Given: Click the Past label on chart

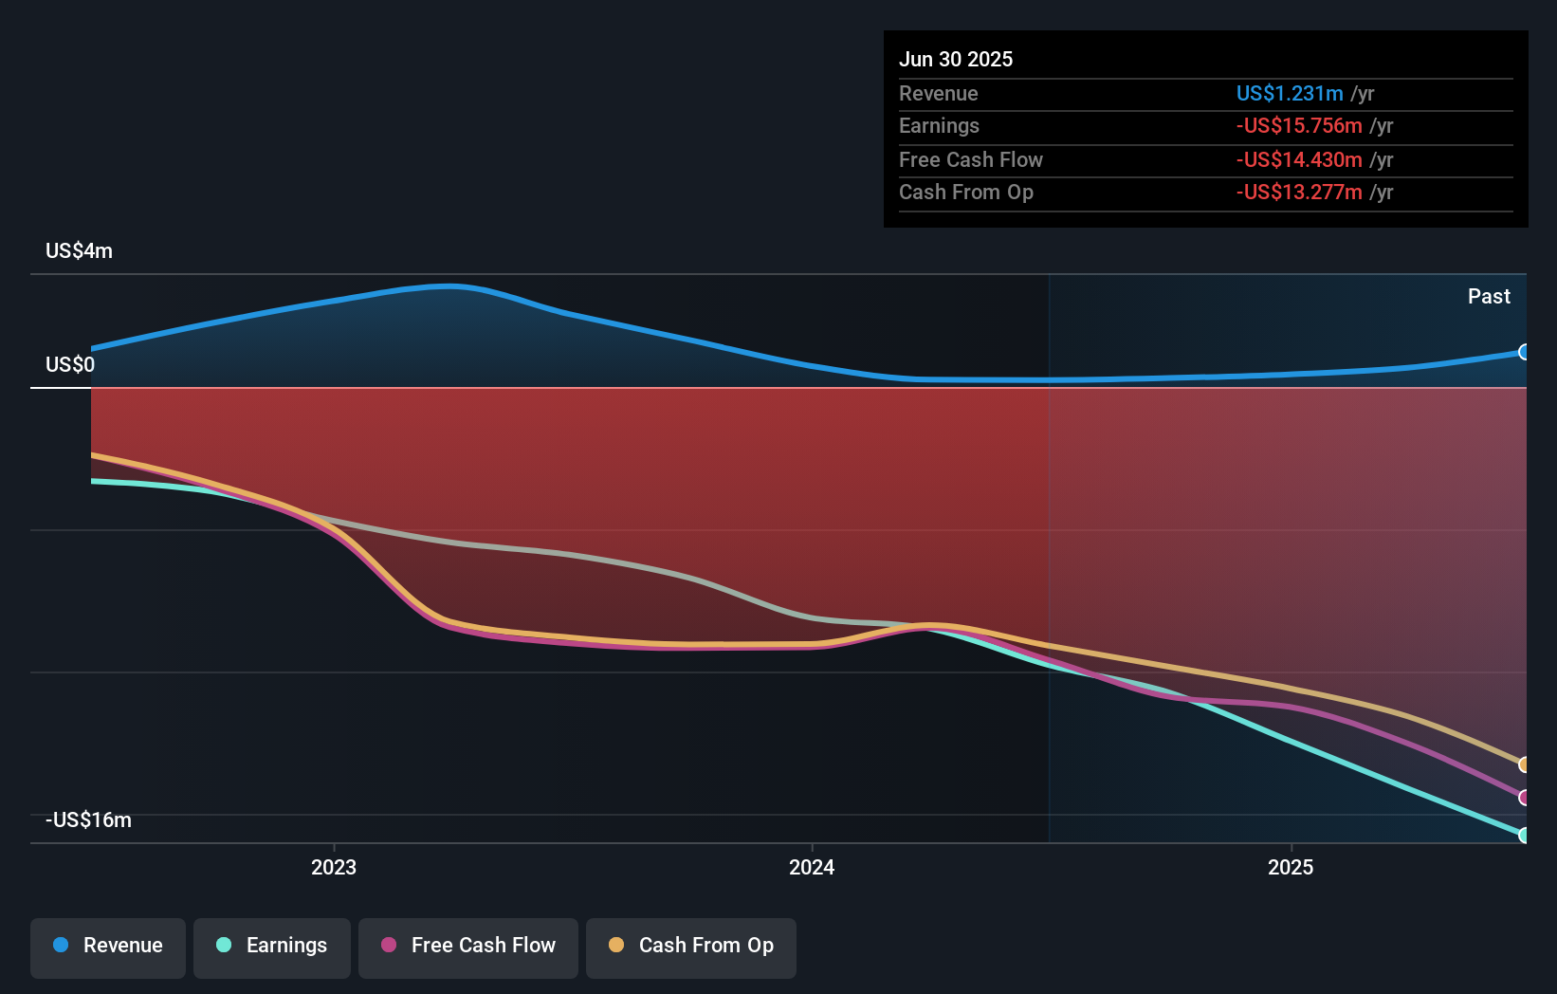Looking at the screenshot, I should [1489, 297].
